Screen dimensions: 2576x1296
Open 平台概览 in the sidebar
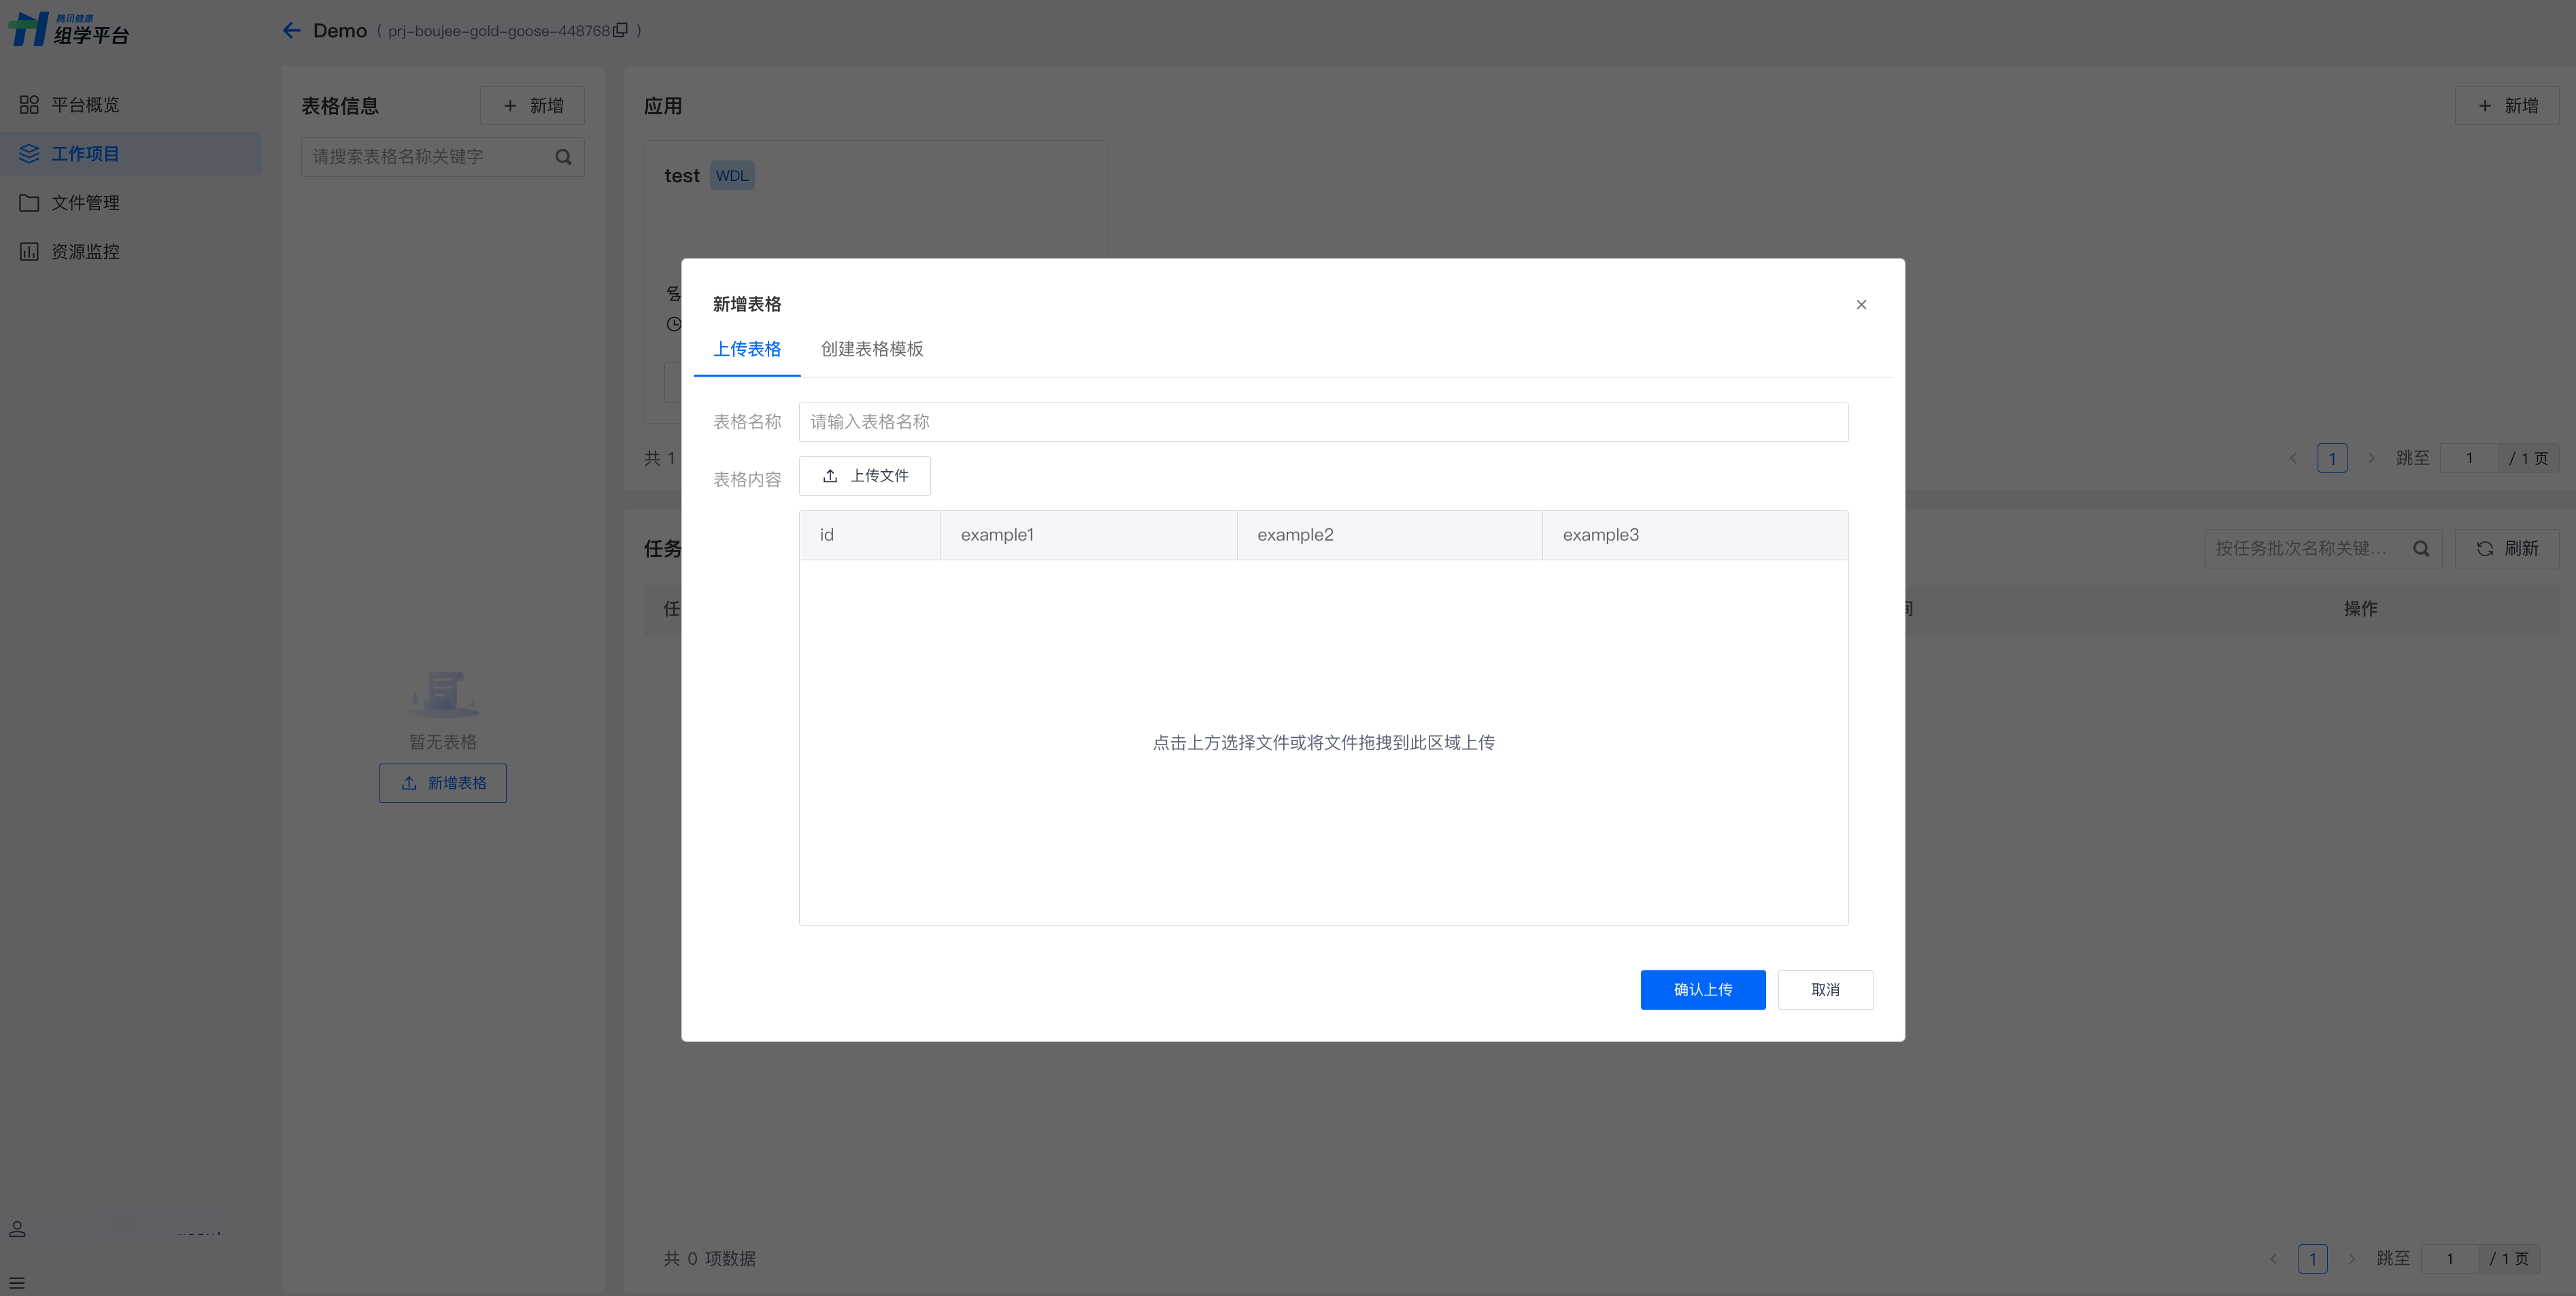[x=85, y=105]
